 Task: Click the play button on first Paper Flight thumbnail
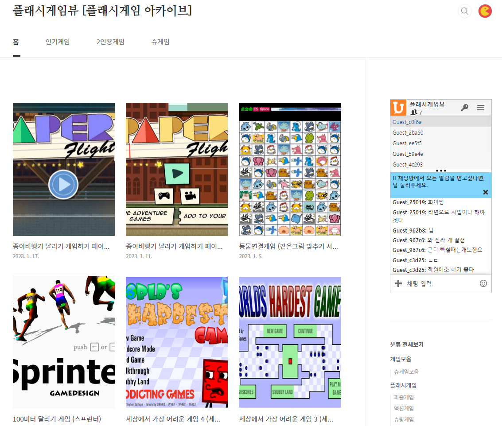coord(63,185)
